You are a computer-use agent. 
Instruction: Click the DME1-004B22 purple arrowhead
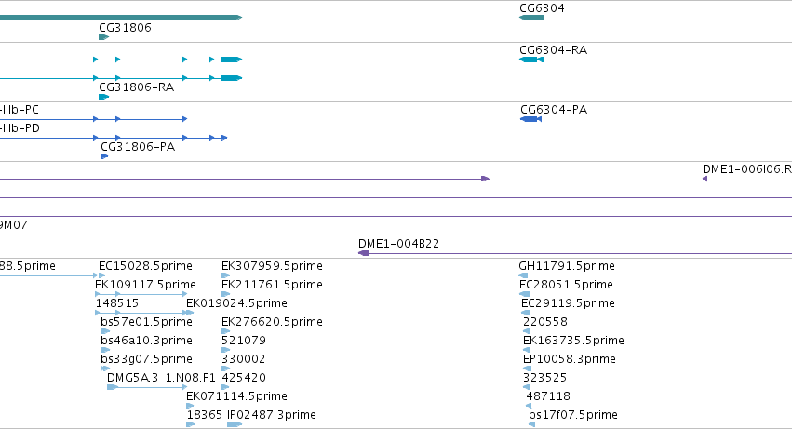pyautogui.click(x=363, y=253)
